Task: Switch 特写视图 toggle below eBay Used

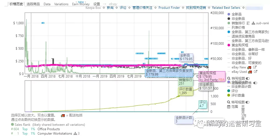Action: (x=248, y=78)
